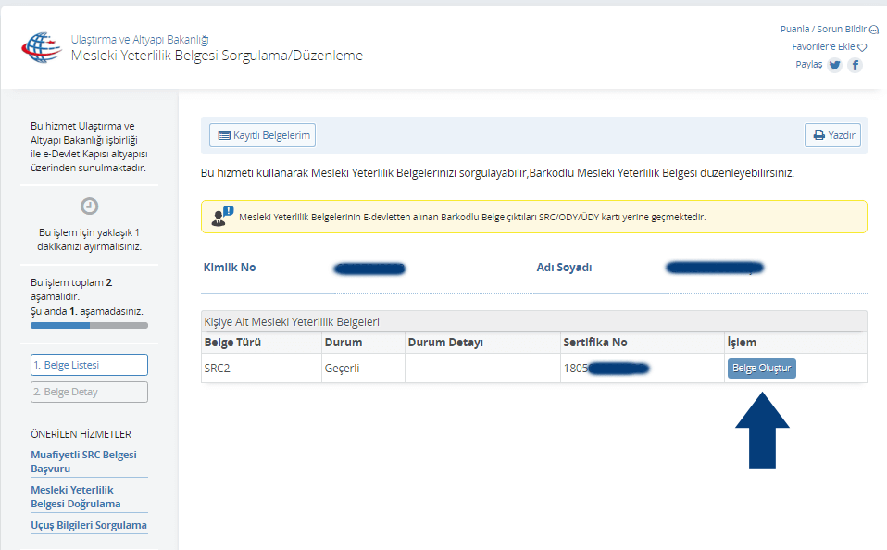Screen dimensions: 887x550
Task: Click Favorilere Ekle text link
Action: click(823, 47)
